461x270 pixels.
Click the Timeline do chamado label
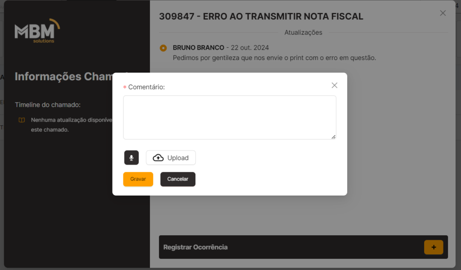pos(48,105)
